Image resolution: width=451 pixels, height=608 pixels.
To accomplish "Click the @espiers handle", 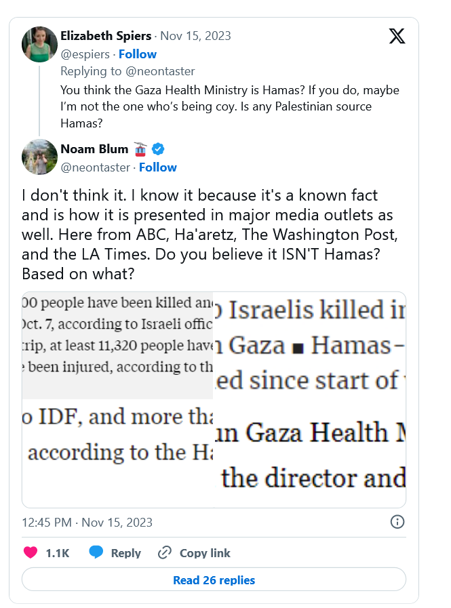I will click(x=85, y=54).
